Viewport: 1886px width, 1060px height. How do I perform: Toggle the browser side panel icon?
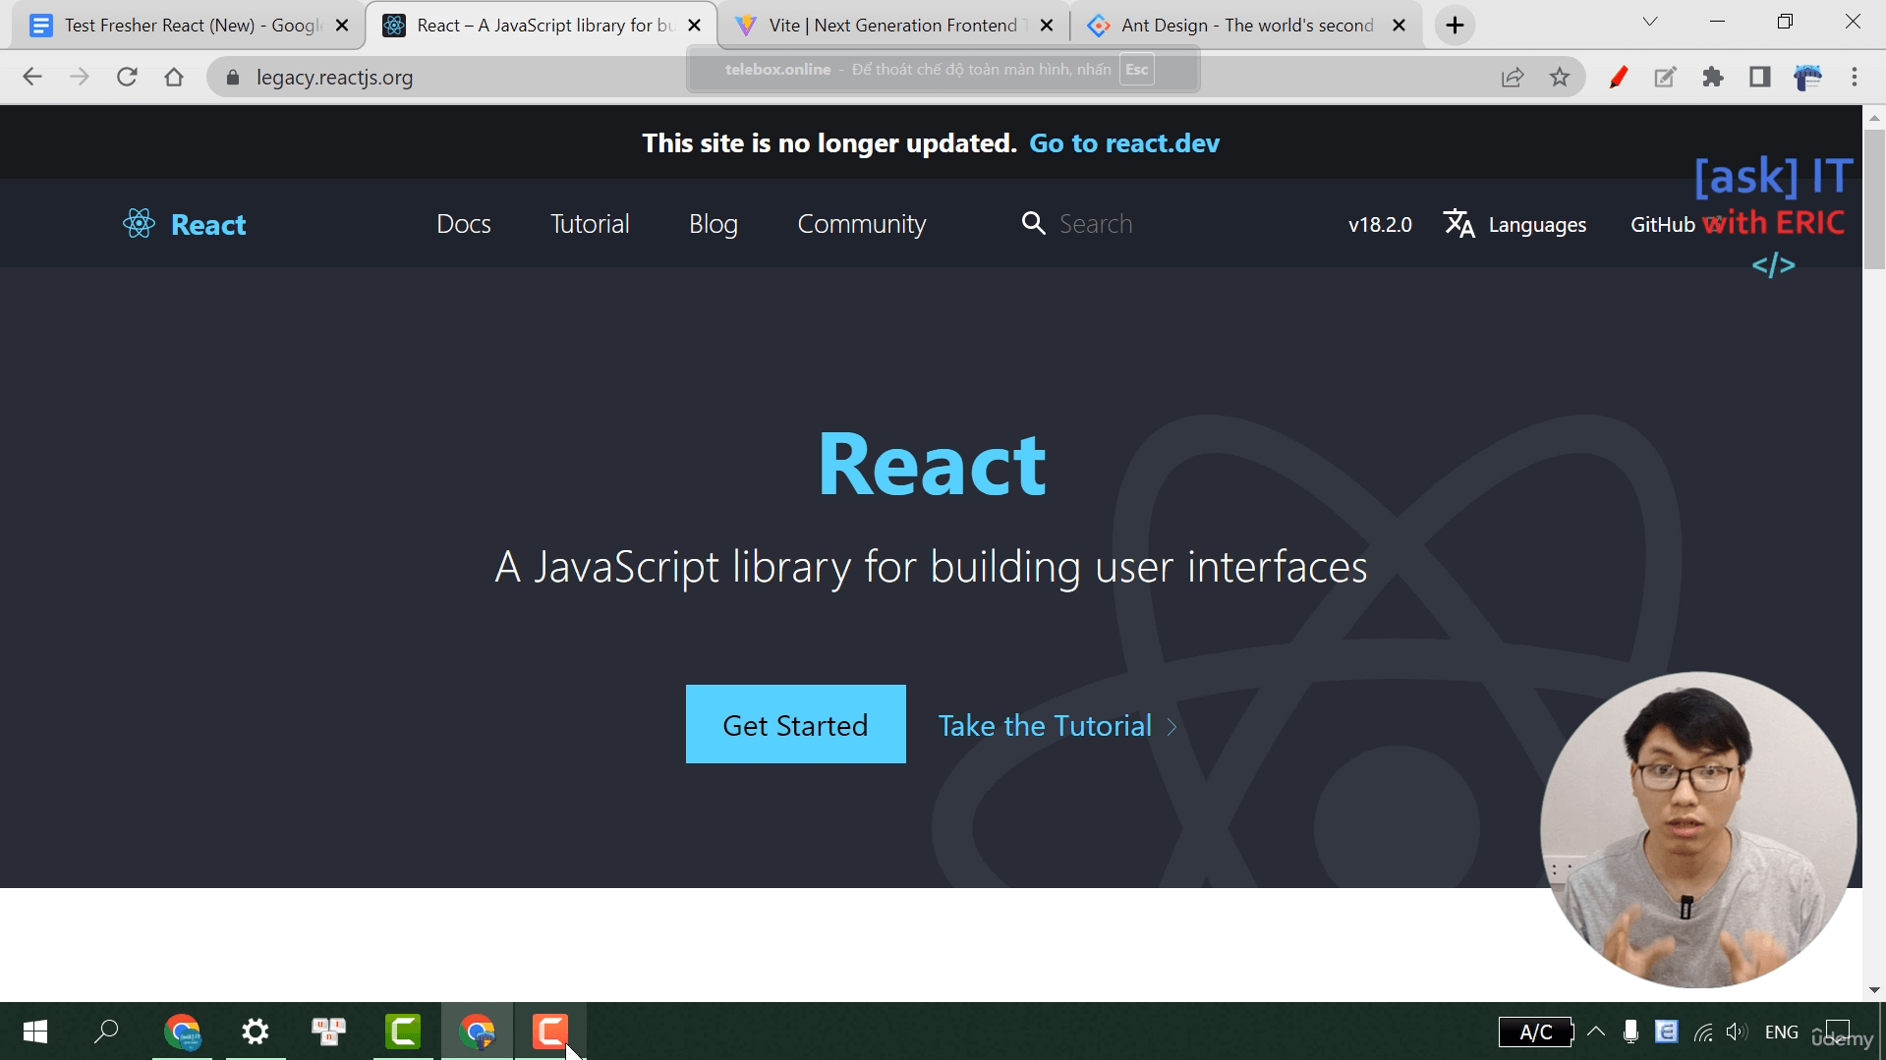coord(1760,77)
